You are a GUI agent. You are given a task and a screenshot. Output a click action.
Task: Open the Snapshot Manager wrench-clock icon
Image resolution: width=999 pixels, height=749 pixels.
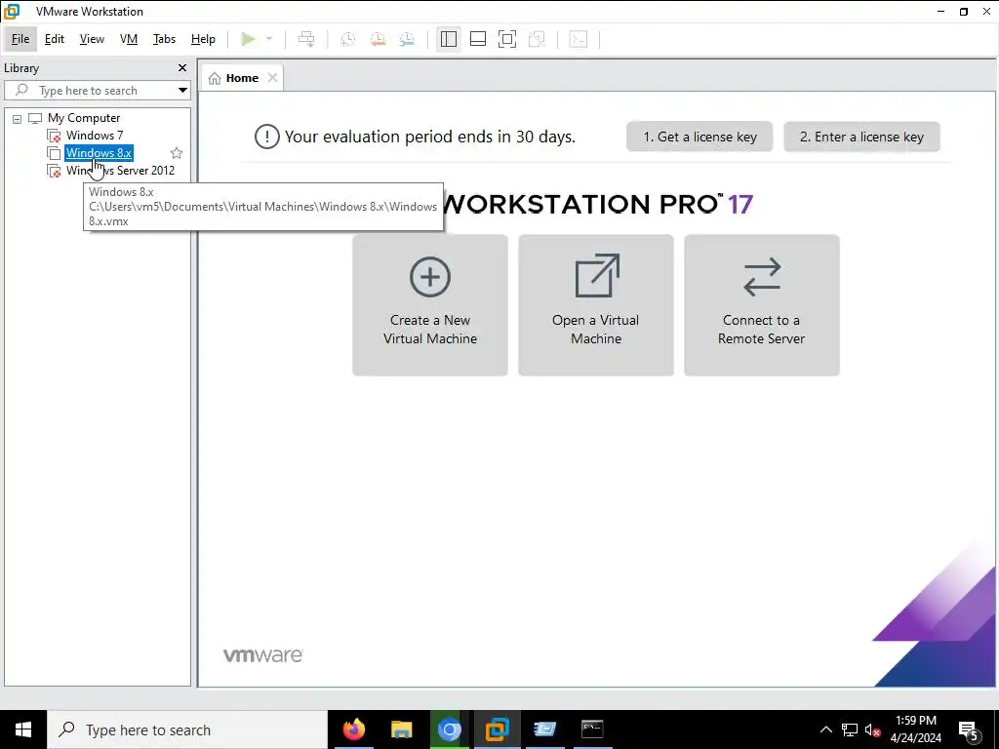pyautogui.click(x=407, y=39)
